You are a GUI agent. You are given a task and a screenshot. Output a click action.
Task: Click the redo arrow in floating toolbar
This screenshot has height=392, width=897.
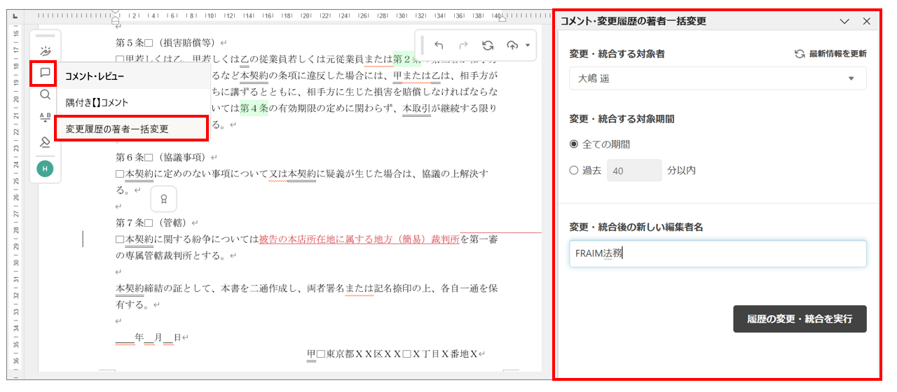point(463,45)
